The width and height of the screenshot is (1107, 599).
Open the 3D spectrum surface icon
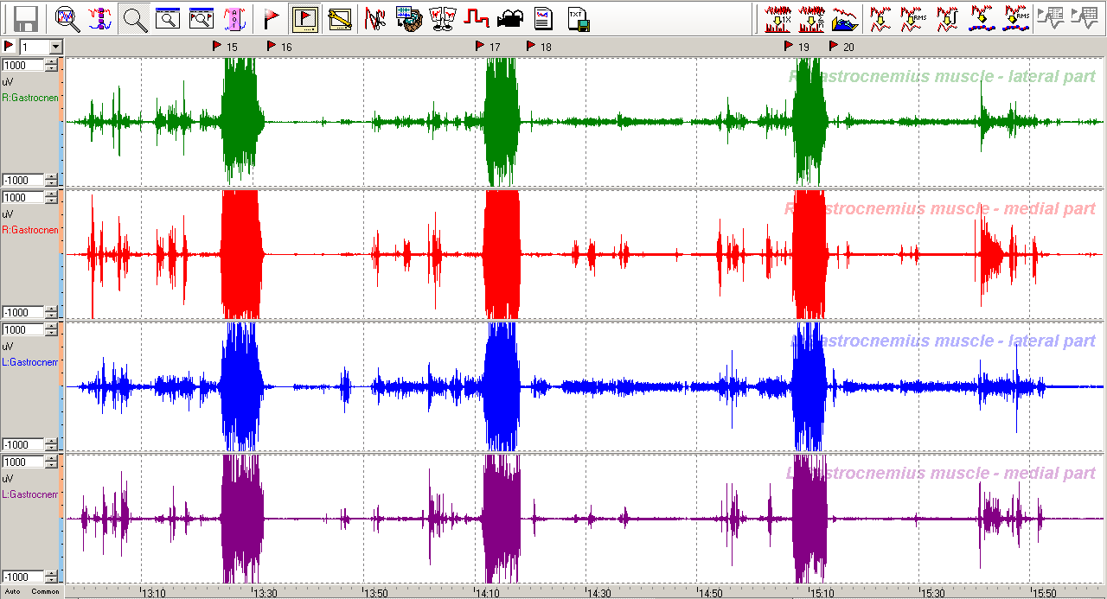(x=844, y=18)
